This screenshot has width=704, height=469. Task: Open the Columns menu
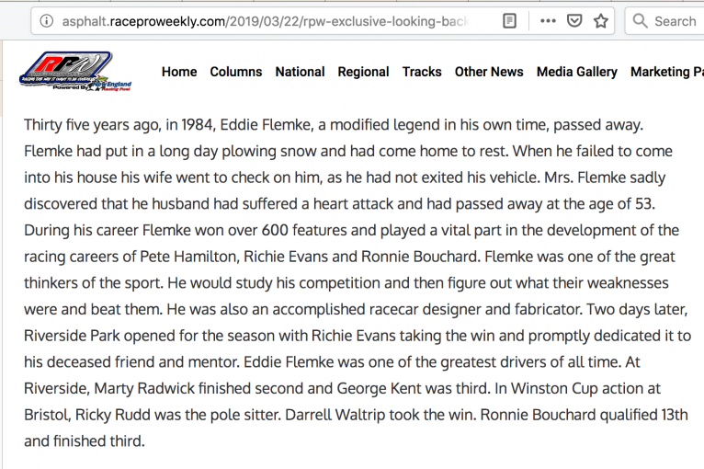pyautogui.click(x=235, y=72)
